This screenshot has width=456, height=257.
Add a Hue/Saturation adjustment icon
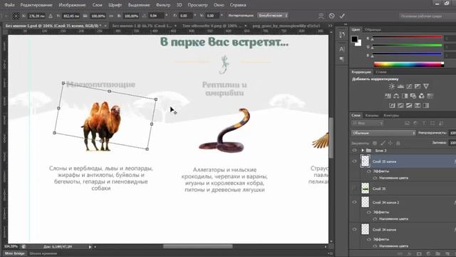tap(388, 96)
